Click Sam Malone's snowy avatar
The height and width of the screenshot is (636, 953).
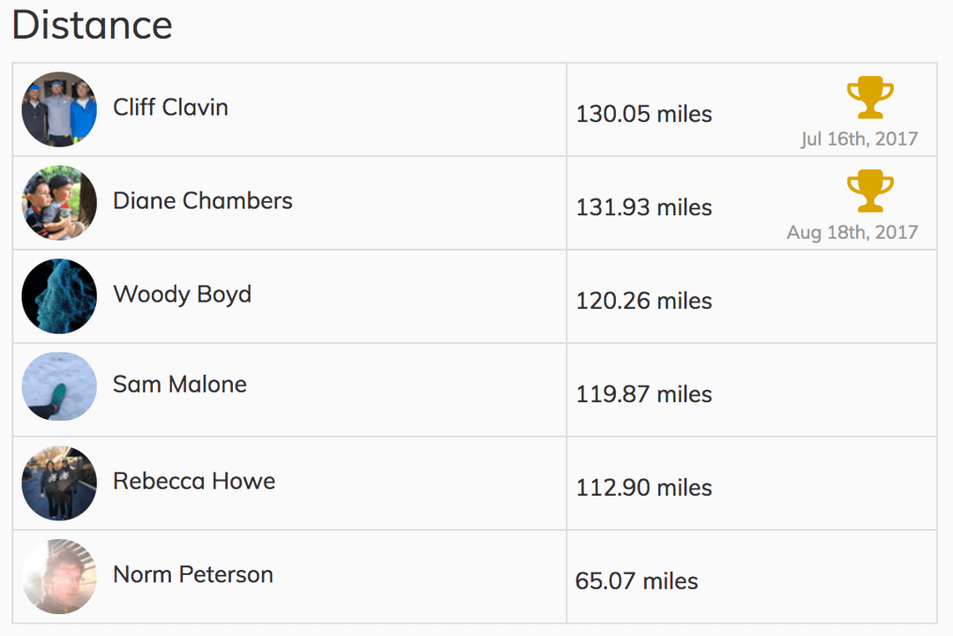point(59,386)
